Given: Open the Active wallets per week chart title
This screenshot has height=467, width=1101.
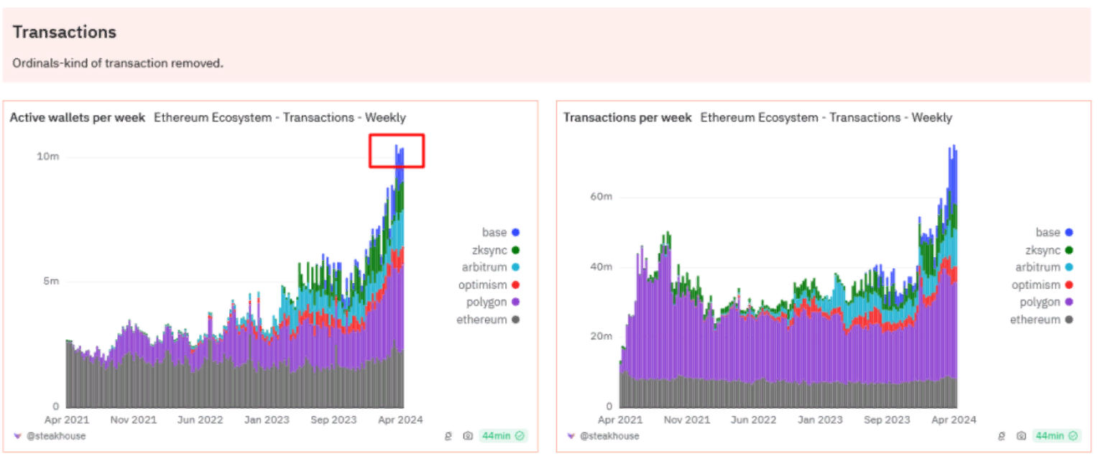Looking at the screenshot, I should [x=77, y=118].
